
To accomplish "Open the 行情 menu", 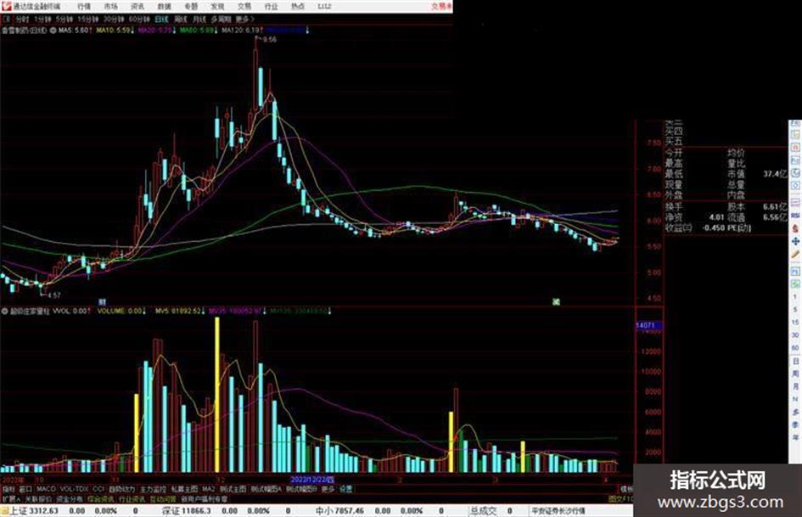I will click(84, 7).
